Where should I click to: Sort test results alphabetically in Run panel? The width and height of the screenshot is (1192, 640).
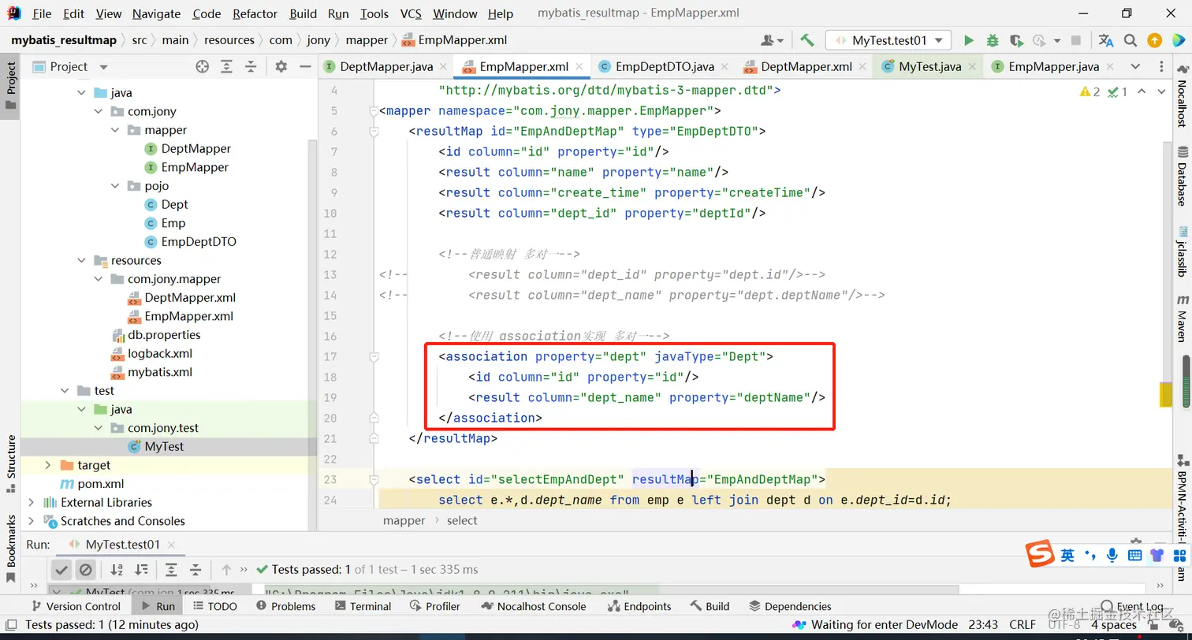[117, 569]
